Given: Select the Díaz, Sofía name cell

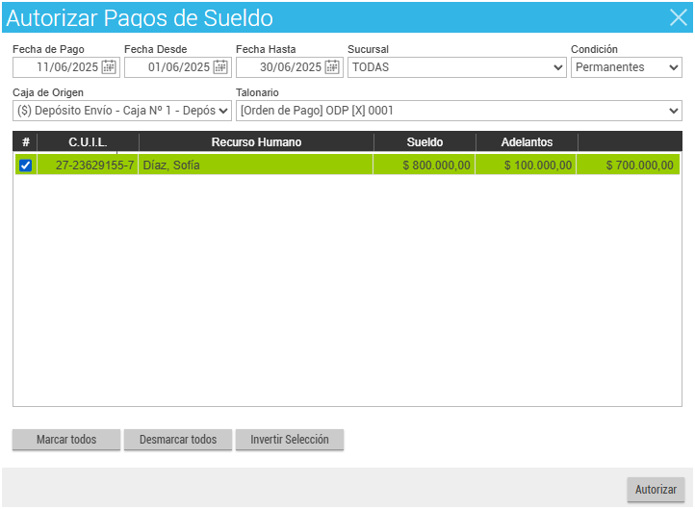Looking at the screenshot, I should pyautogui.click(x=256, y=165).
